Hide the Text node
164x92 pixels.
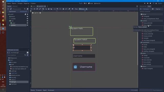click(x=27, y=21)
